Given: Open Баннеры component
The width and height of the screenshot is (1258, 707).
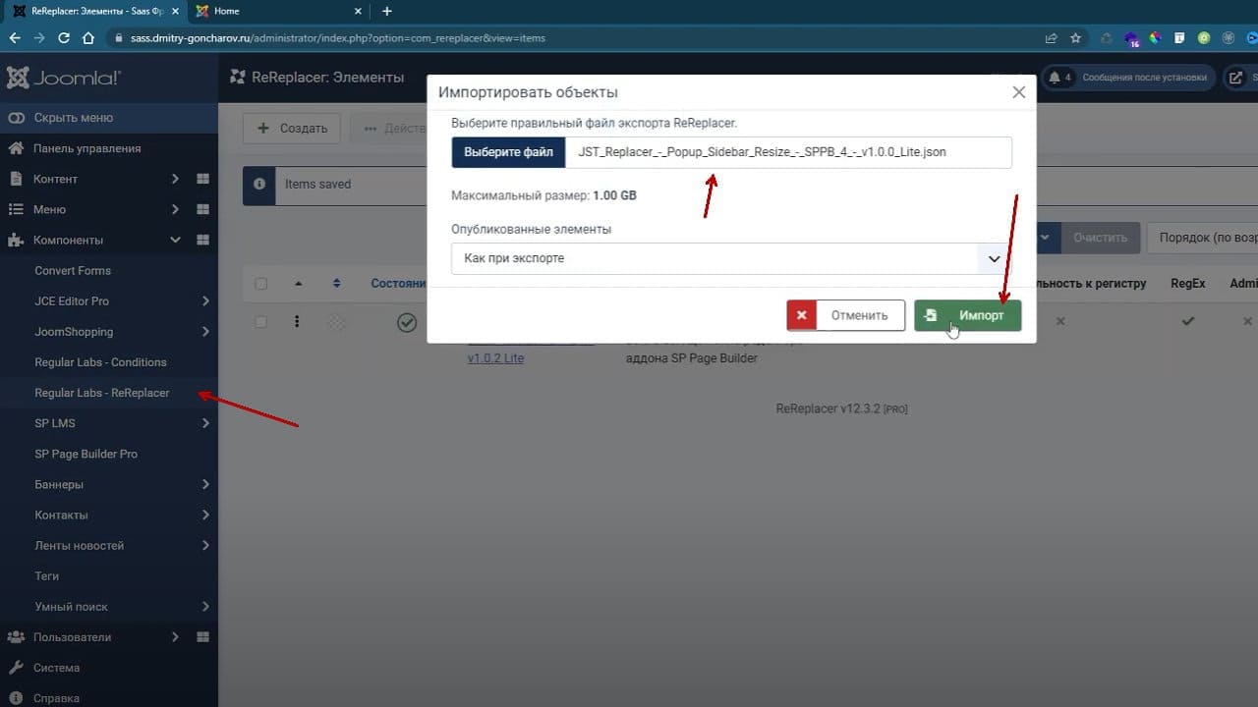Looking at the screenshot, I should [x=59, y=484].
